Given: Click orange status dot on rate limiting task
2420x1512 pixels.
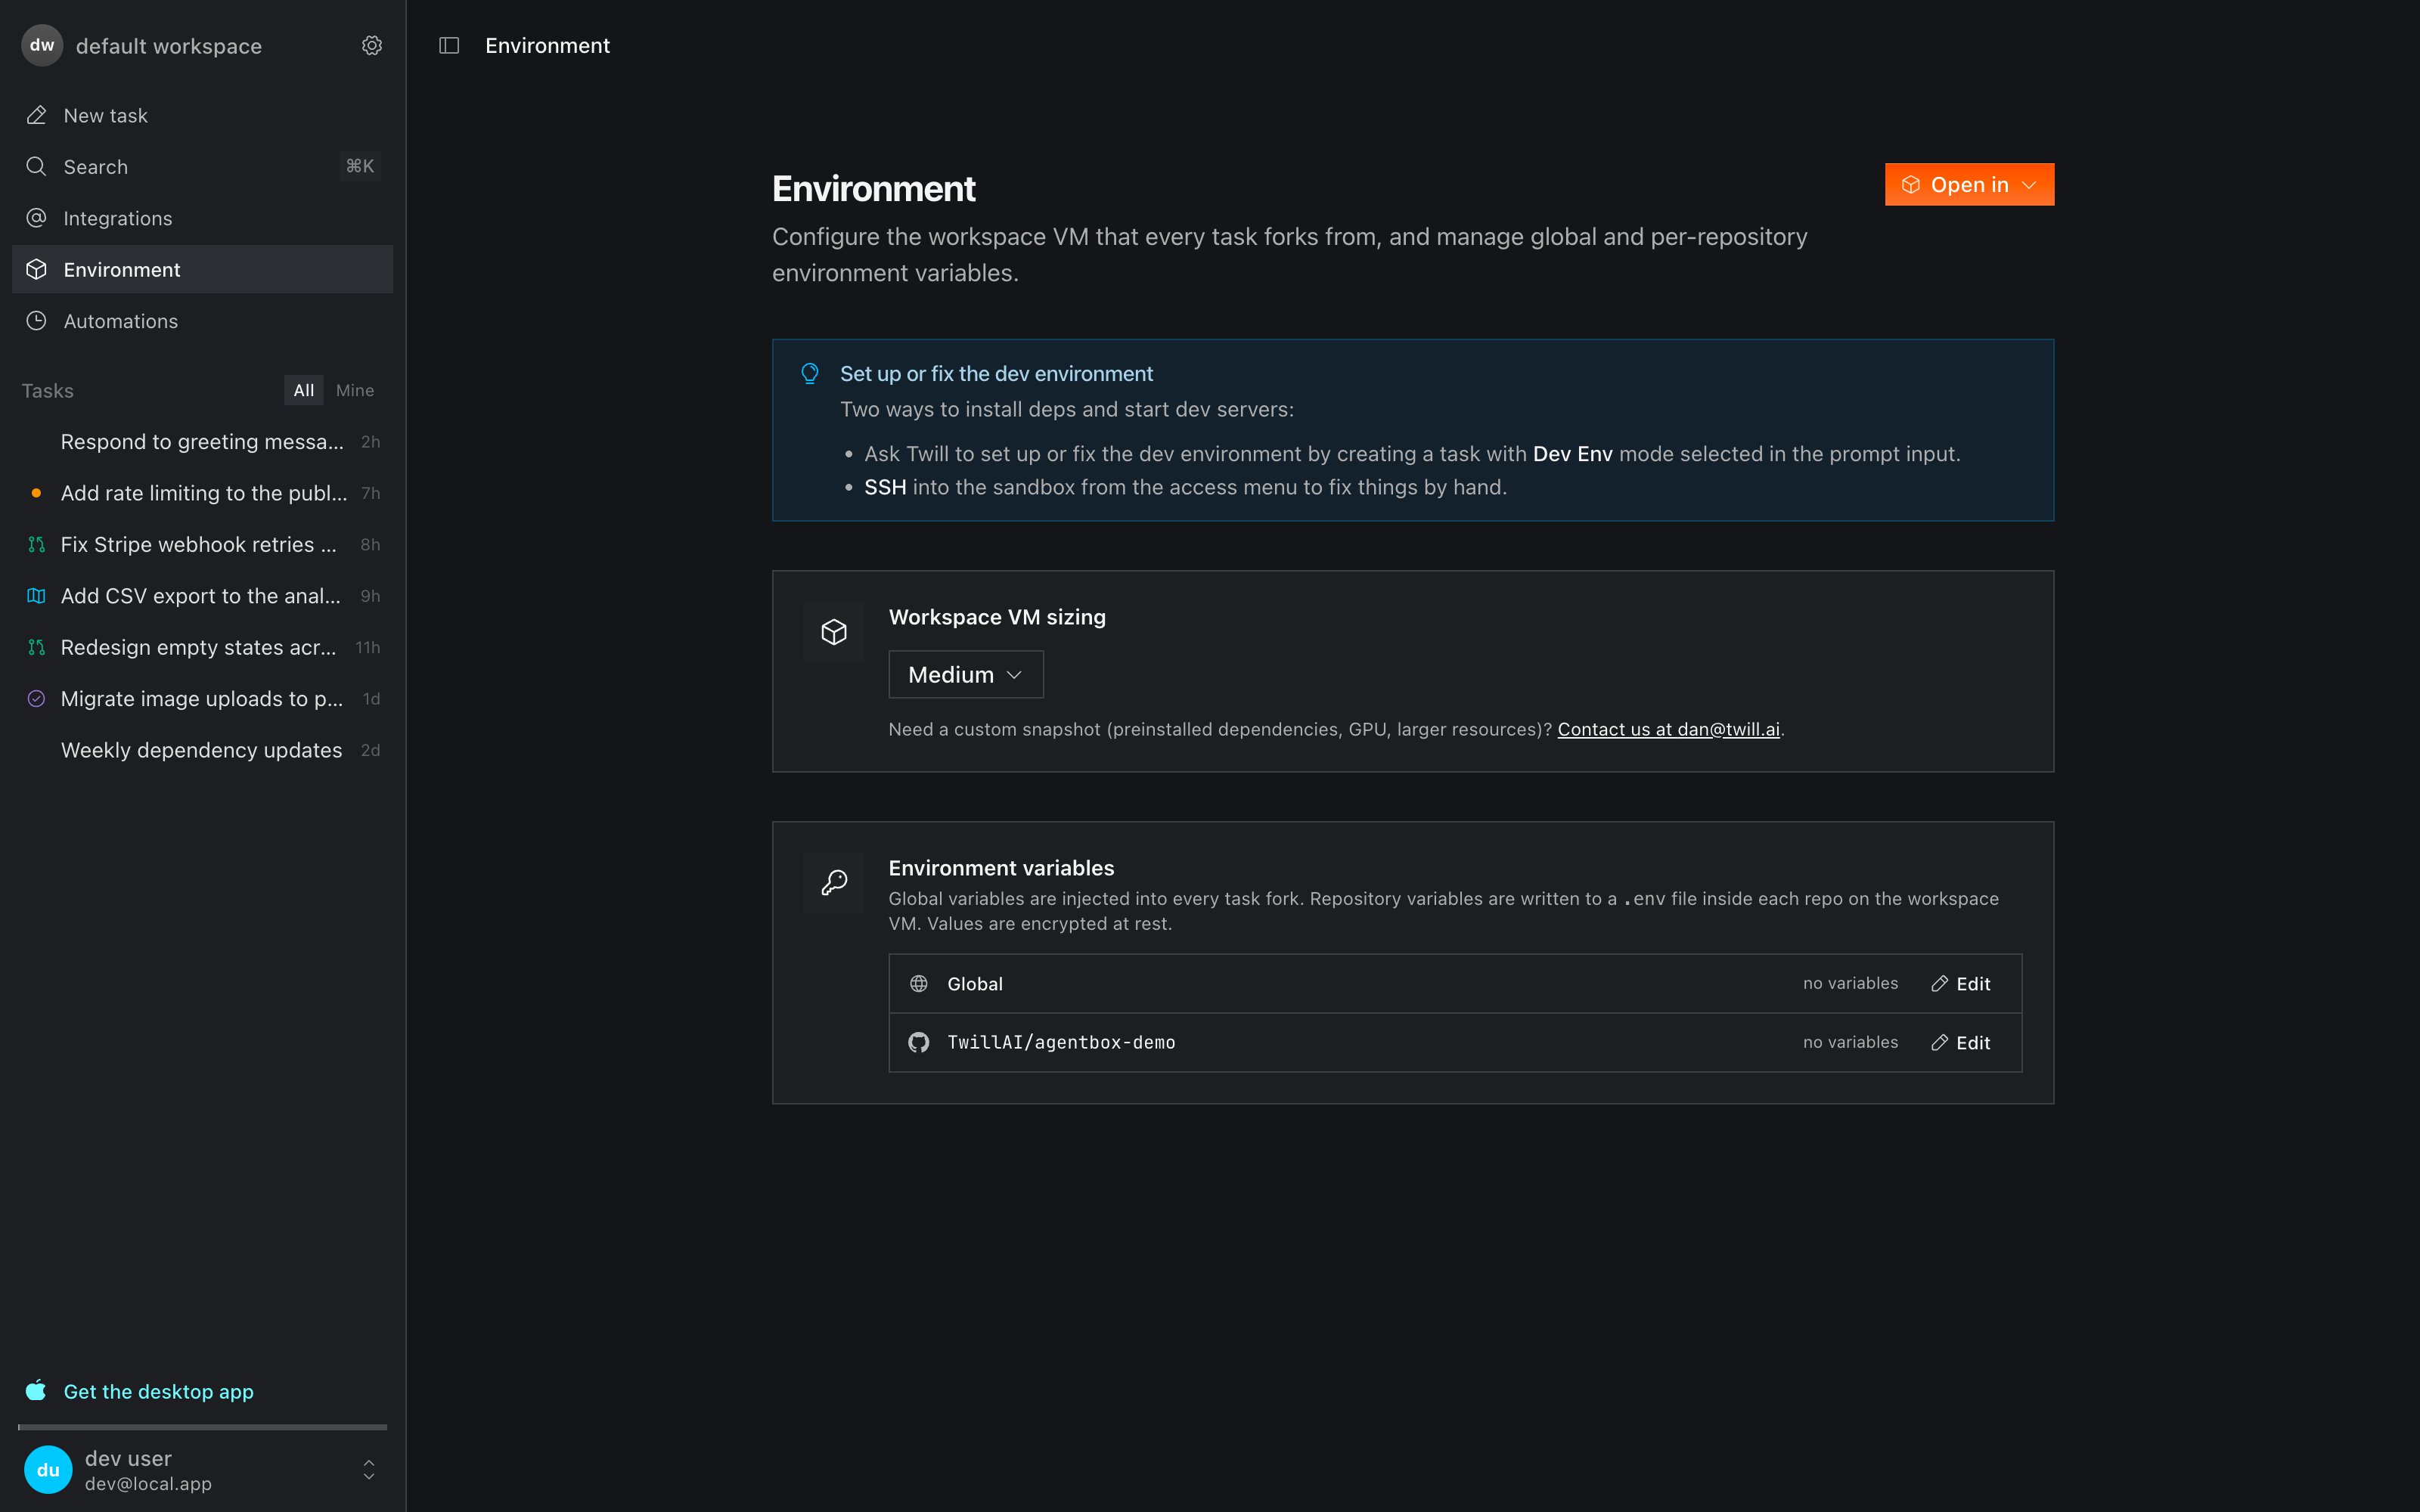Looking at the screenshot, I should click(x=37, y=493).
